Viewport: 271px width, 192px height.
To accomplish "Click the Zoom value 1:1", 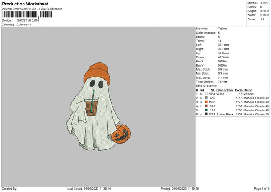I will 262,19.
